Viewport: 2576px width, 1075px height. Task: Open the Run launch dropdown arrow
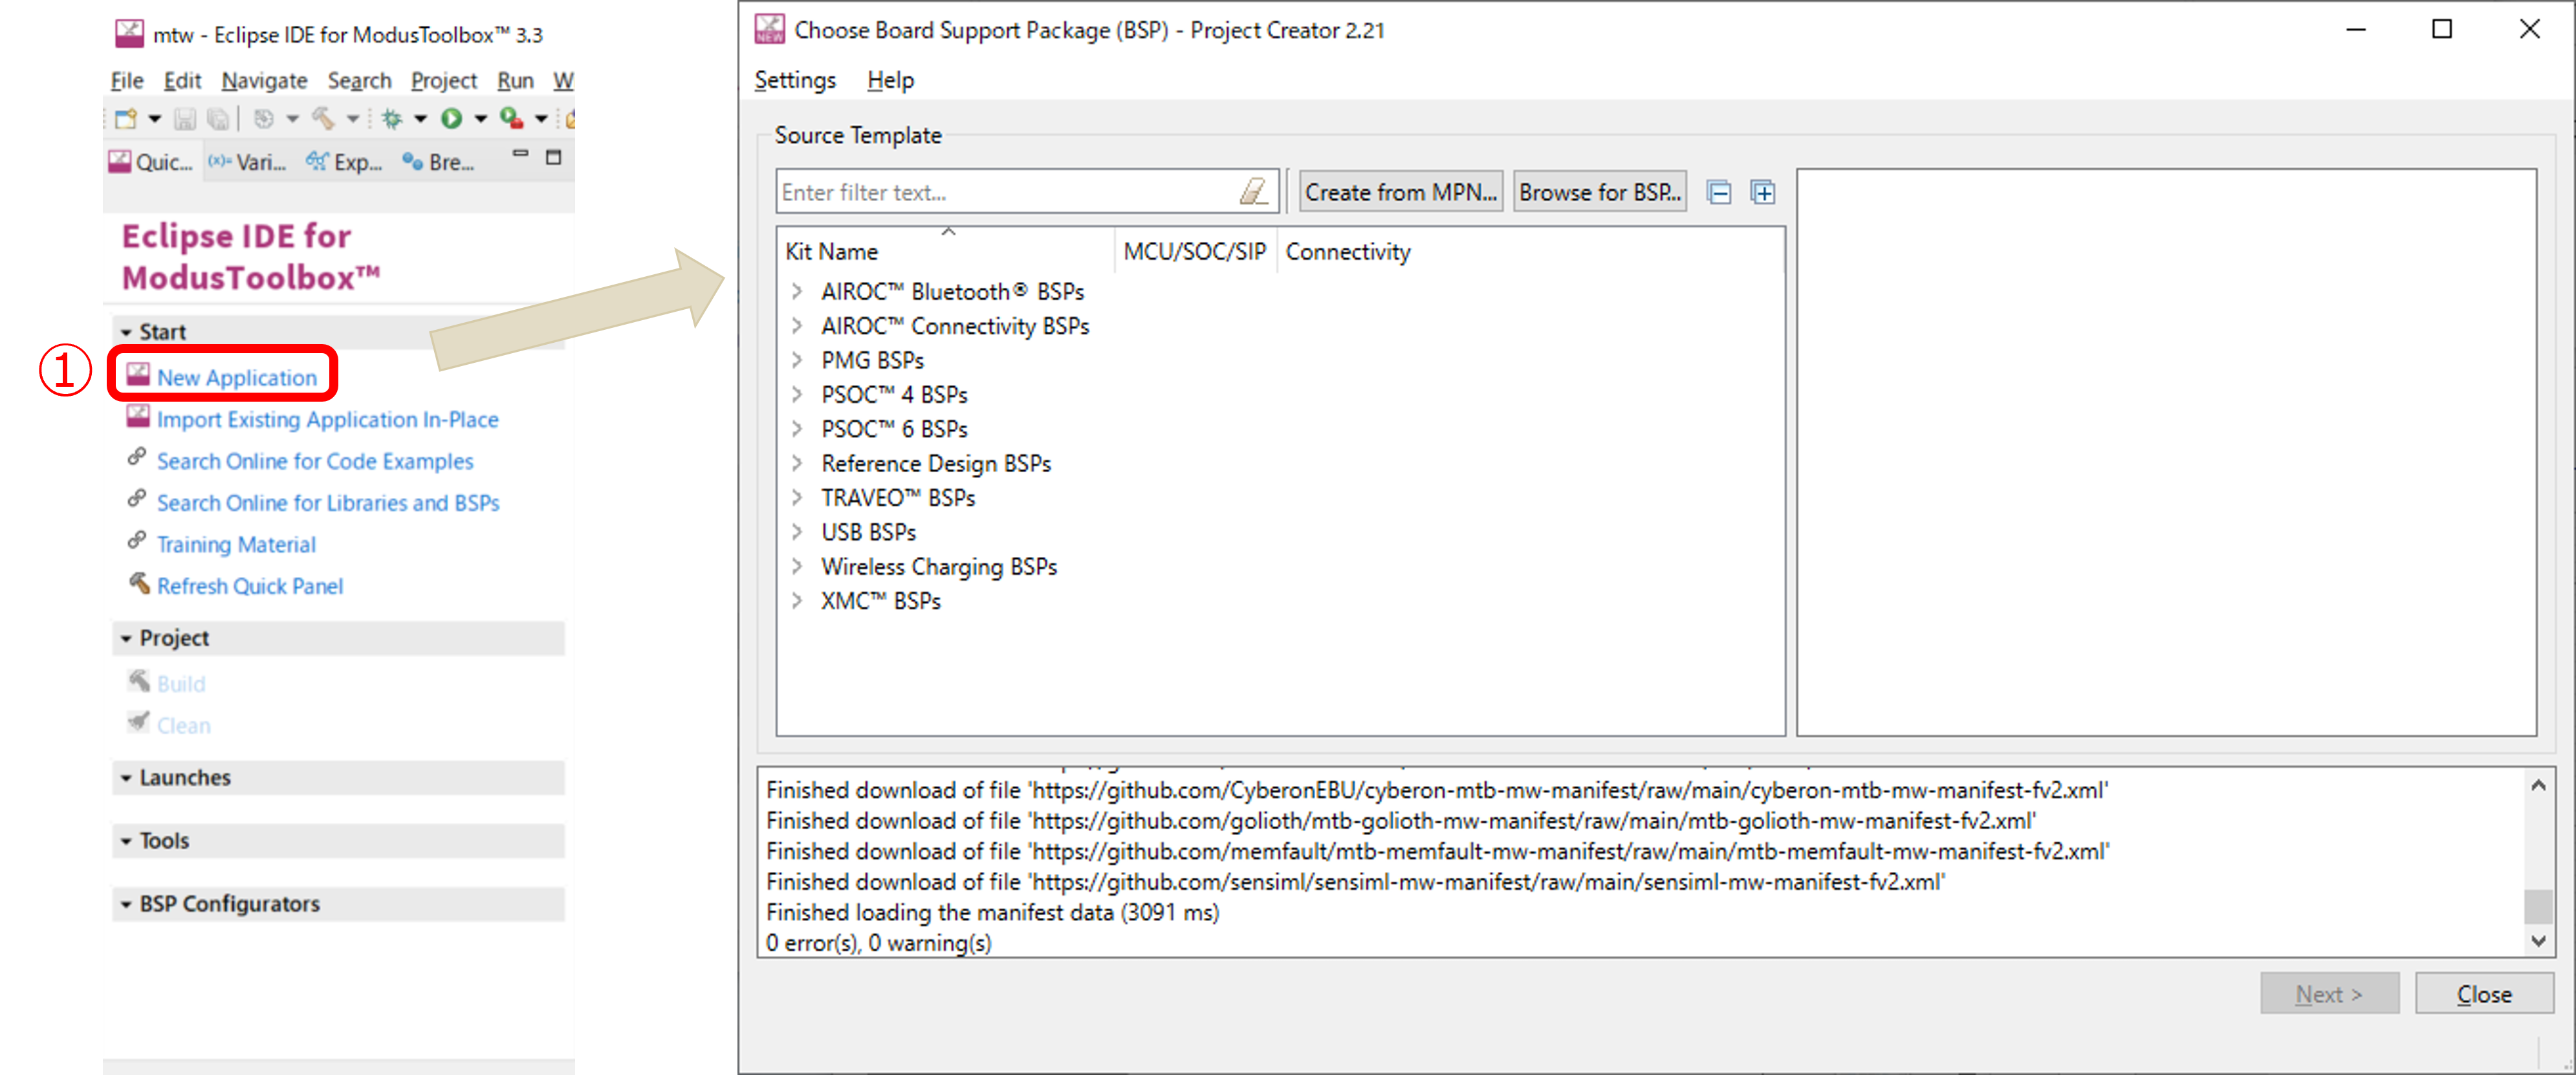pos(481,119)
